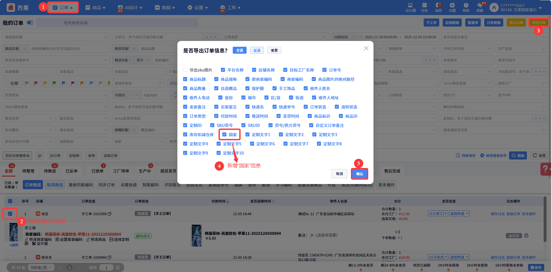Viewport: 552px width, 272px height.
Task: Close the export dialog with the X icon
Action: click(366, 48)
